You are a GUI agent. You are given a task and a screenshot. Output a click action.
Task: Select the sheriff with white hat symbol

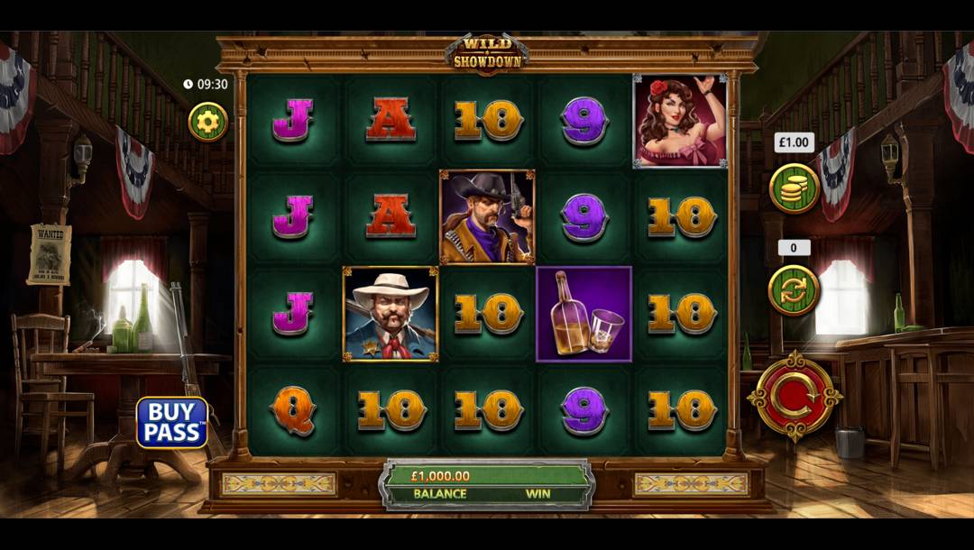pos(391,314)
